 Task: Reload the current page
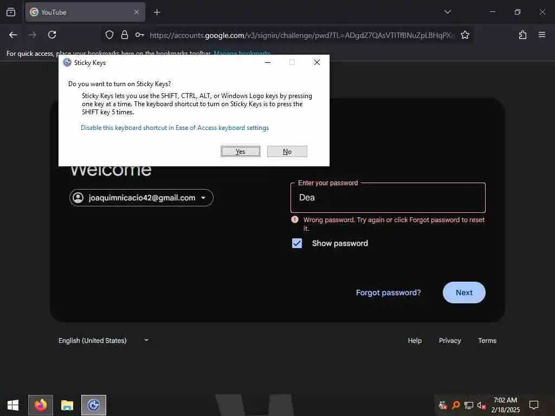pyautogui.click(x=52, y=35)
